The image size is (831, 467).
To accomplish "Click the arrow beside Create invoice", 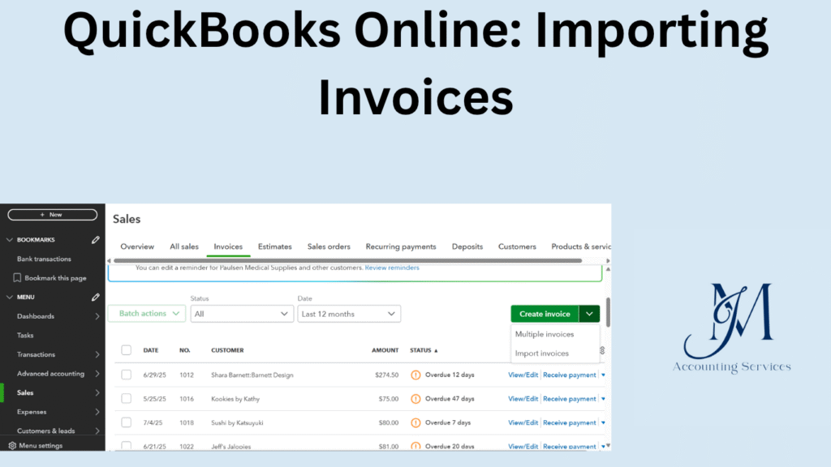I will (589, 314).
